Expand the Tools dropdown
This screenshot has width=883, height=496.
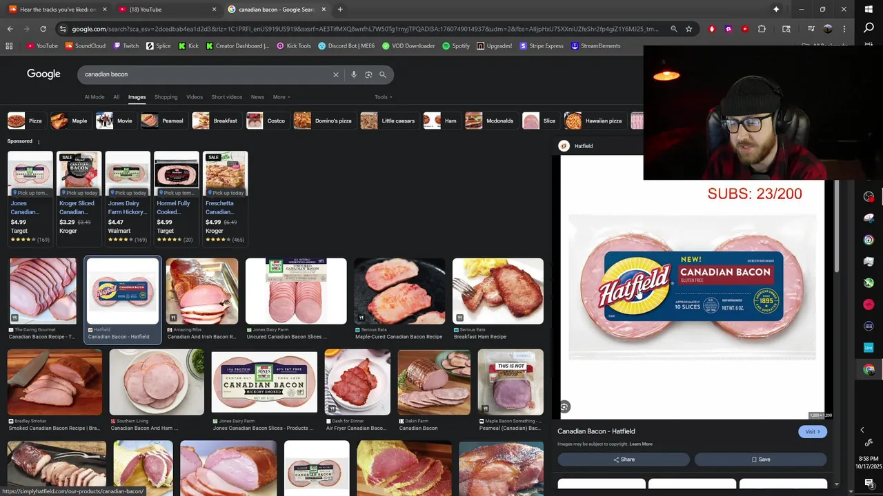[384, 97]
